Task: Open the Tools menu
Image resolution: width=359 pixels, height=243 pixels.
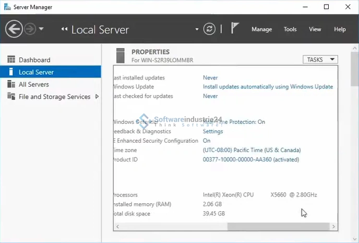Action: tap(290, 29)
